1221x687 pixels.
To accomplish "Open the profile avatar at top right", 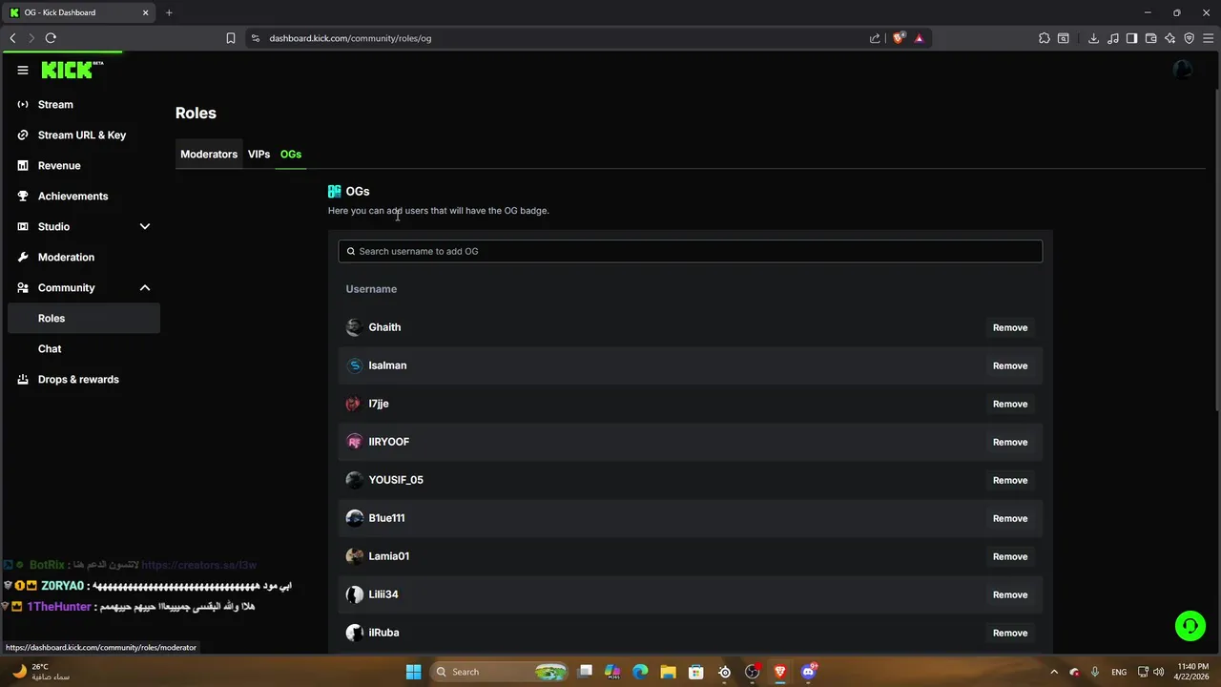I will pyautogui.click(x=1183, y=70).
